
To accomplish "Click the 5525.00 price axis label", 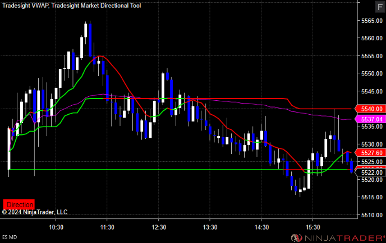I will [x=372, y=162].
